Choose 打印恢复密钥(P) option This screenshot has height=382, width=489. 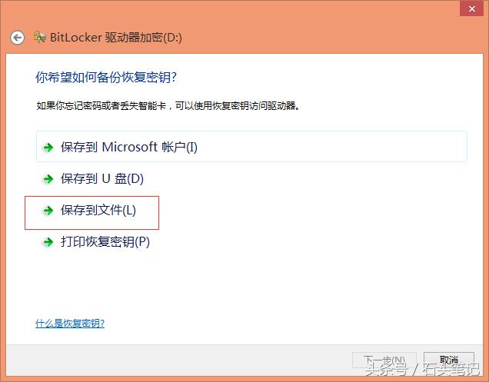coord(96,242)
